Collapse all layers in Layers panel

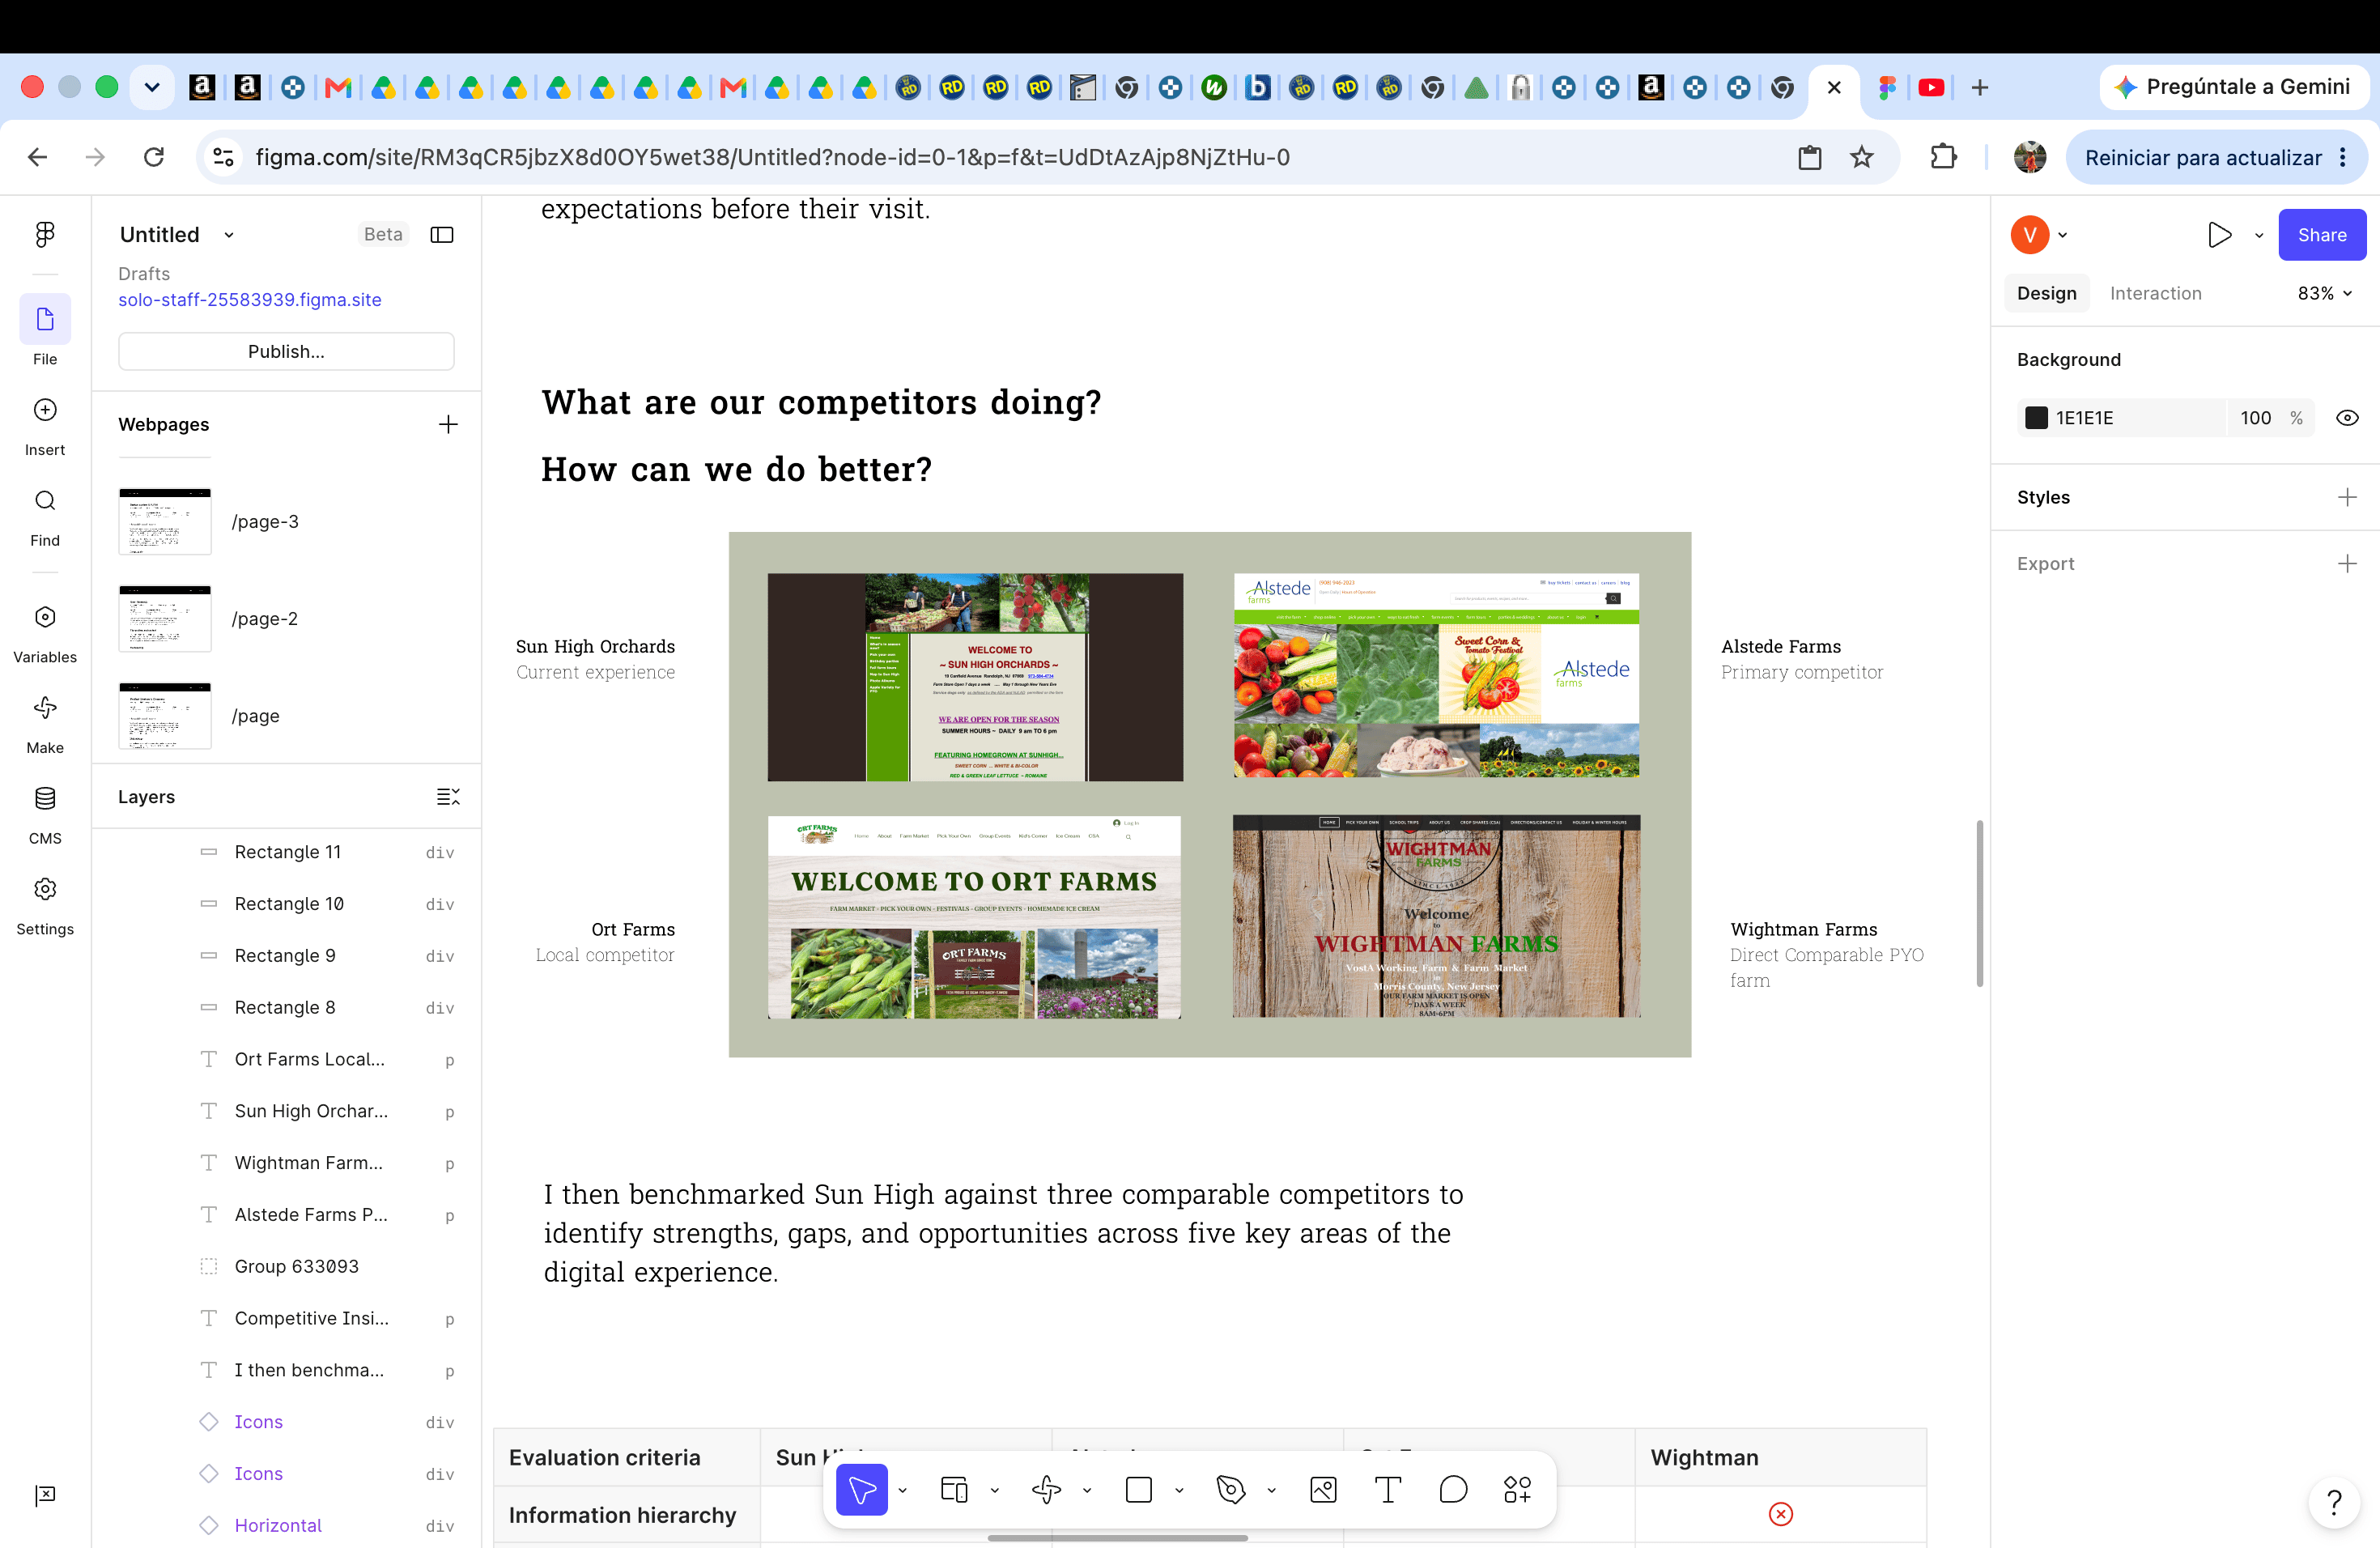click(448, 797)
